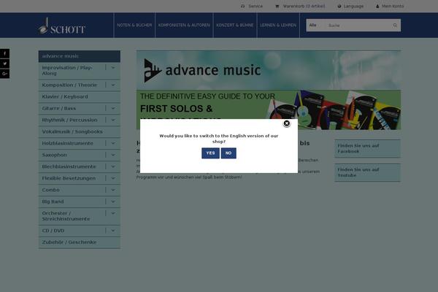
Task: Select advance music sidebar heading
Action: [x=80, y=56]
